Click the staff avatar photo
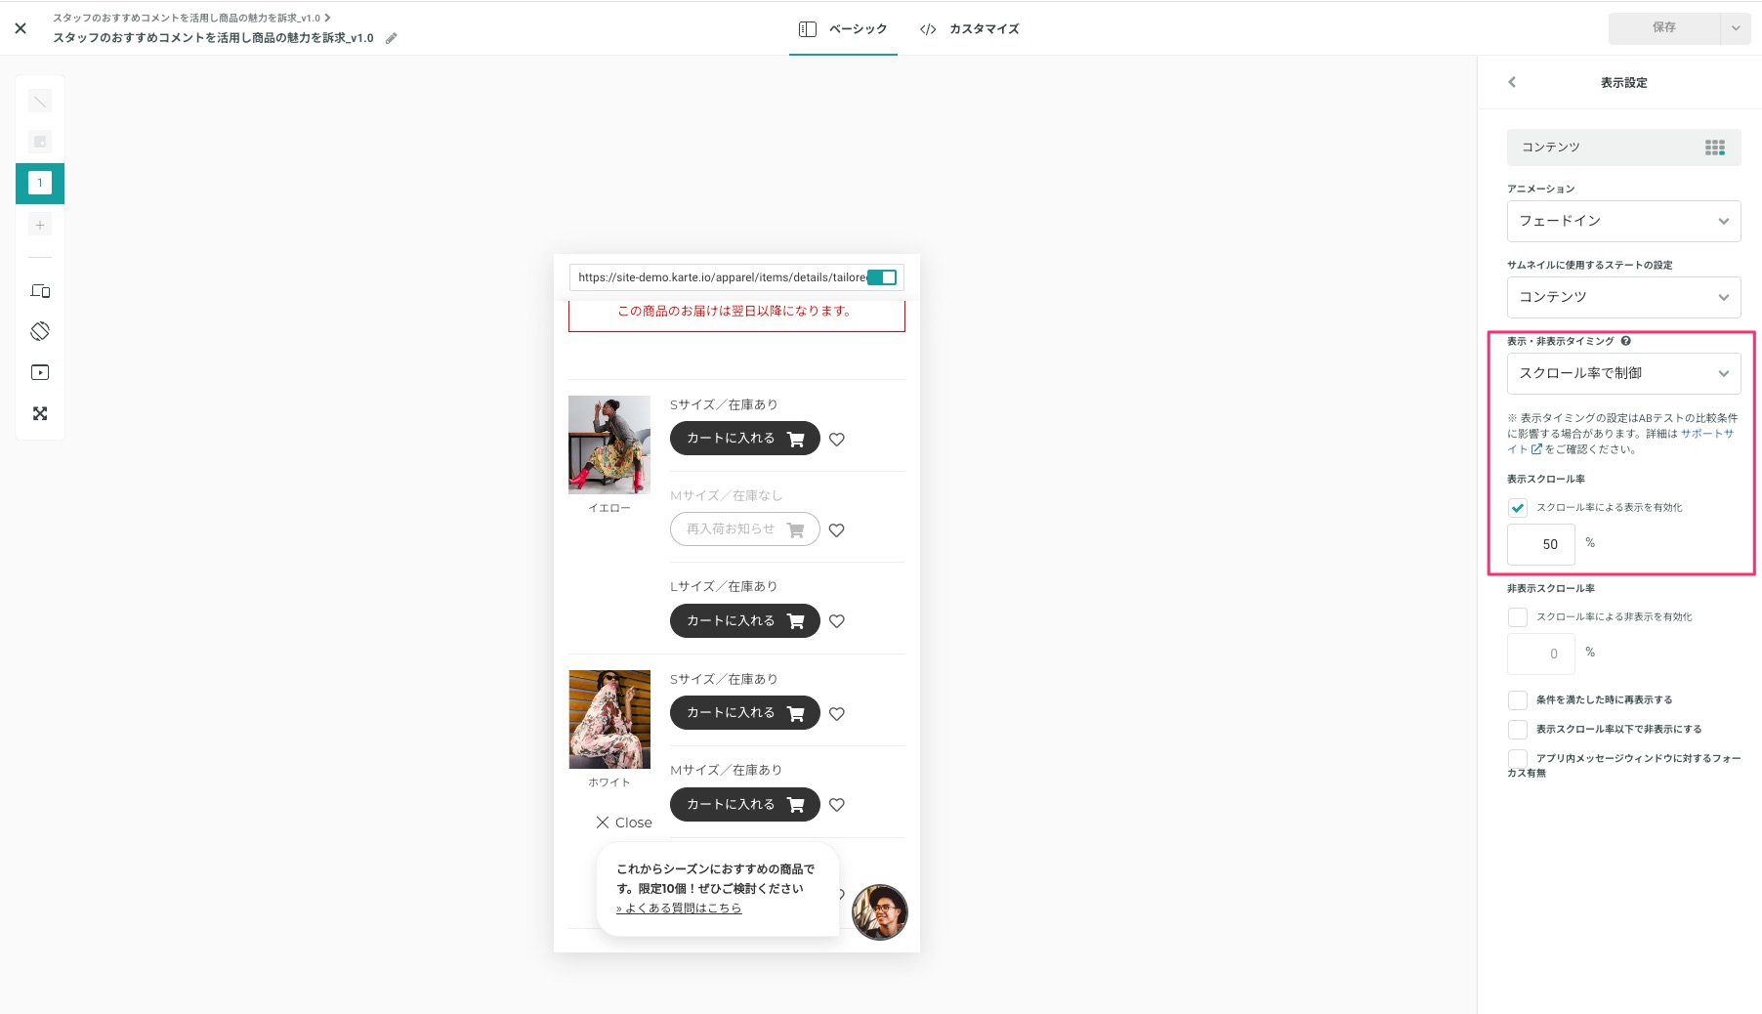The image size is (1762, 1014). [880, 912]
